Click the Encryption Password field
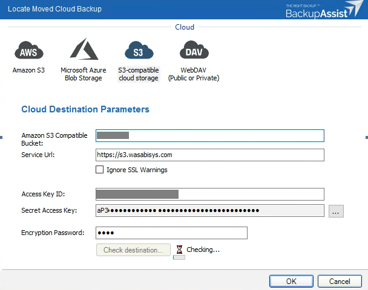This screenshot has width=368, height=290. pyautogui.click(x=171, y=233)
